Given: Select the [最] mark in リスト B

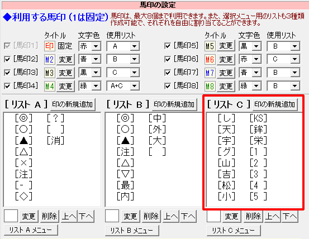Looking at the screenshot, I should [125, 185].
